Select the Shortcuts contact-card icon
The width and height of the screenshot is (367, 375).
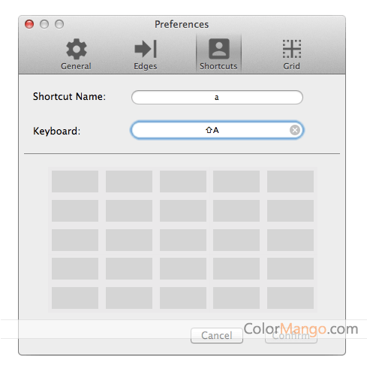point(219,49)
